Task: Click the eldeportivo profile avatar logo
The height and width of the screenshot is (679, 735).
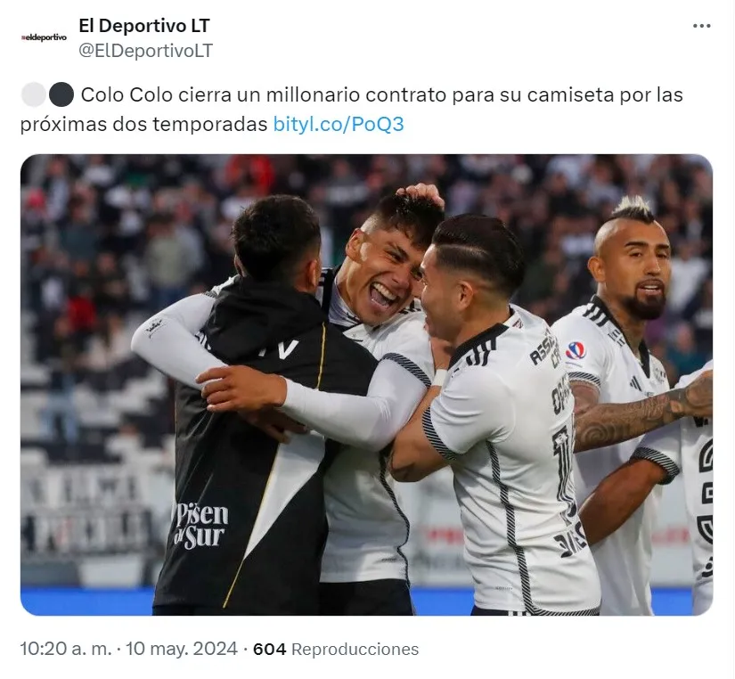Action: 44,37
